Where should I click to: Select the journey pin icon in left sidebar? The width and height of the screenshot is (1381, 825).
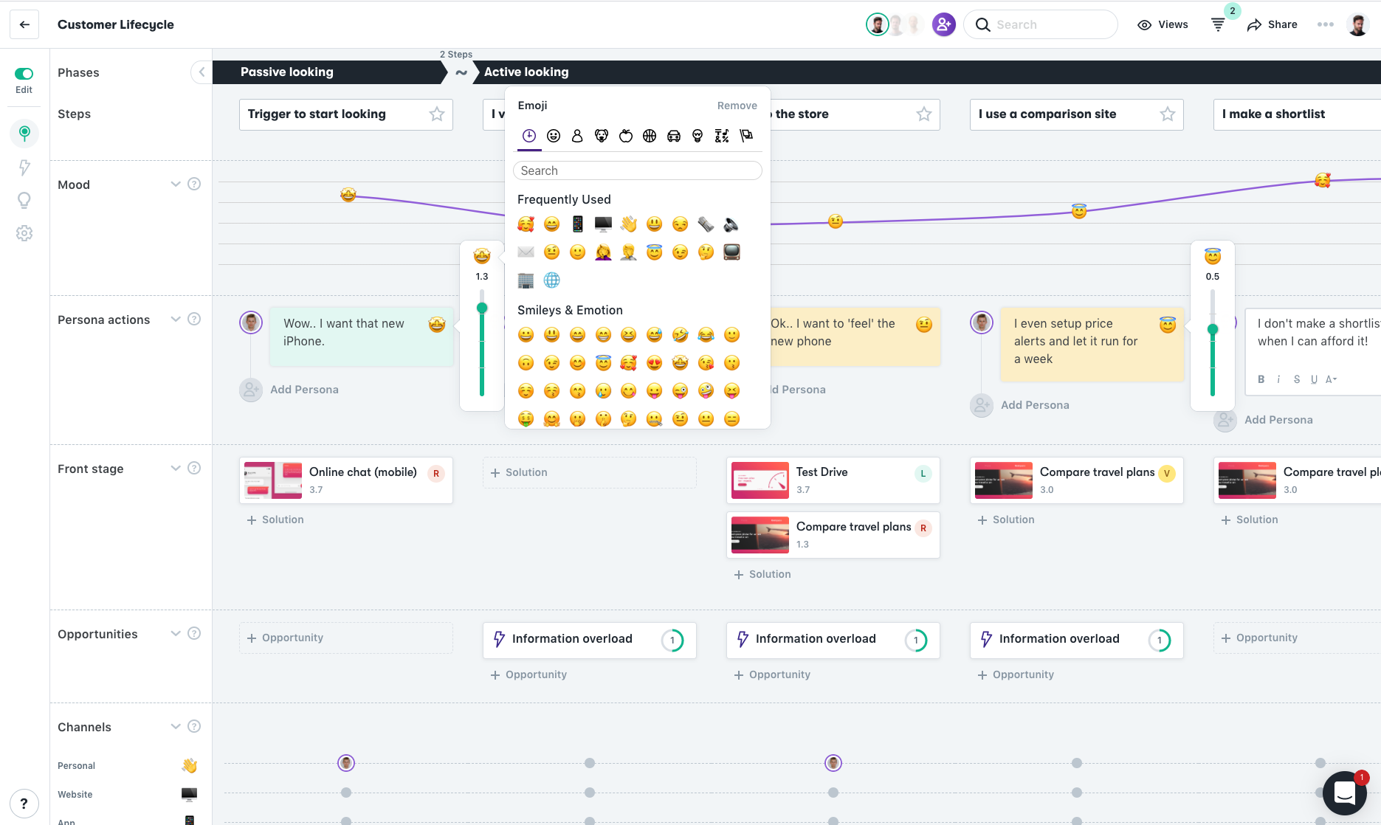point(24,134)
